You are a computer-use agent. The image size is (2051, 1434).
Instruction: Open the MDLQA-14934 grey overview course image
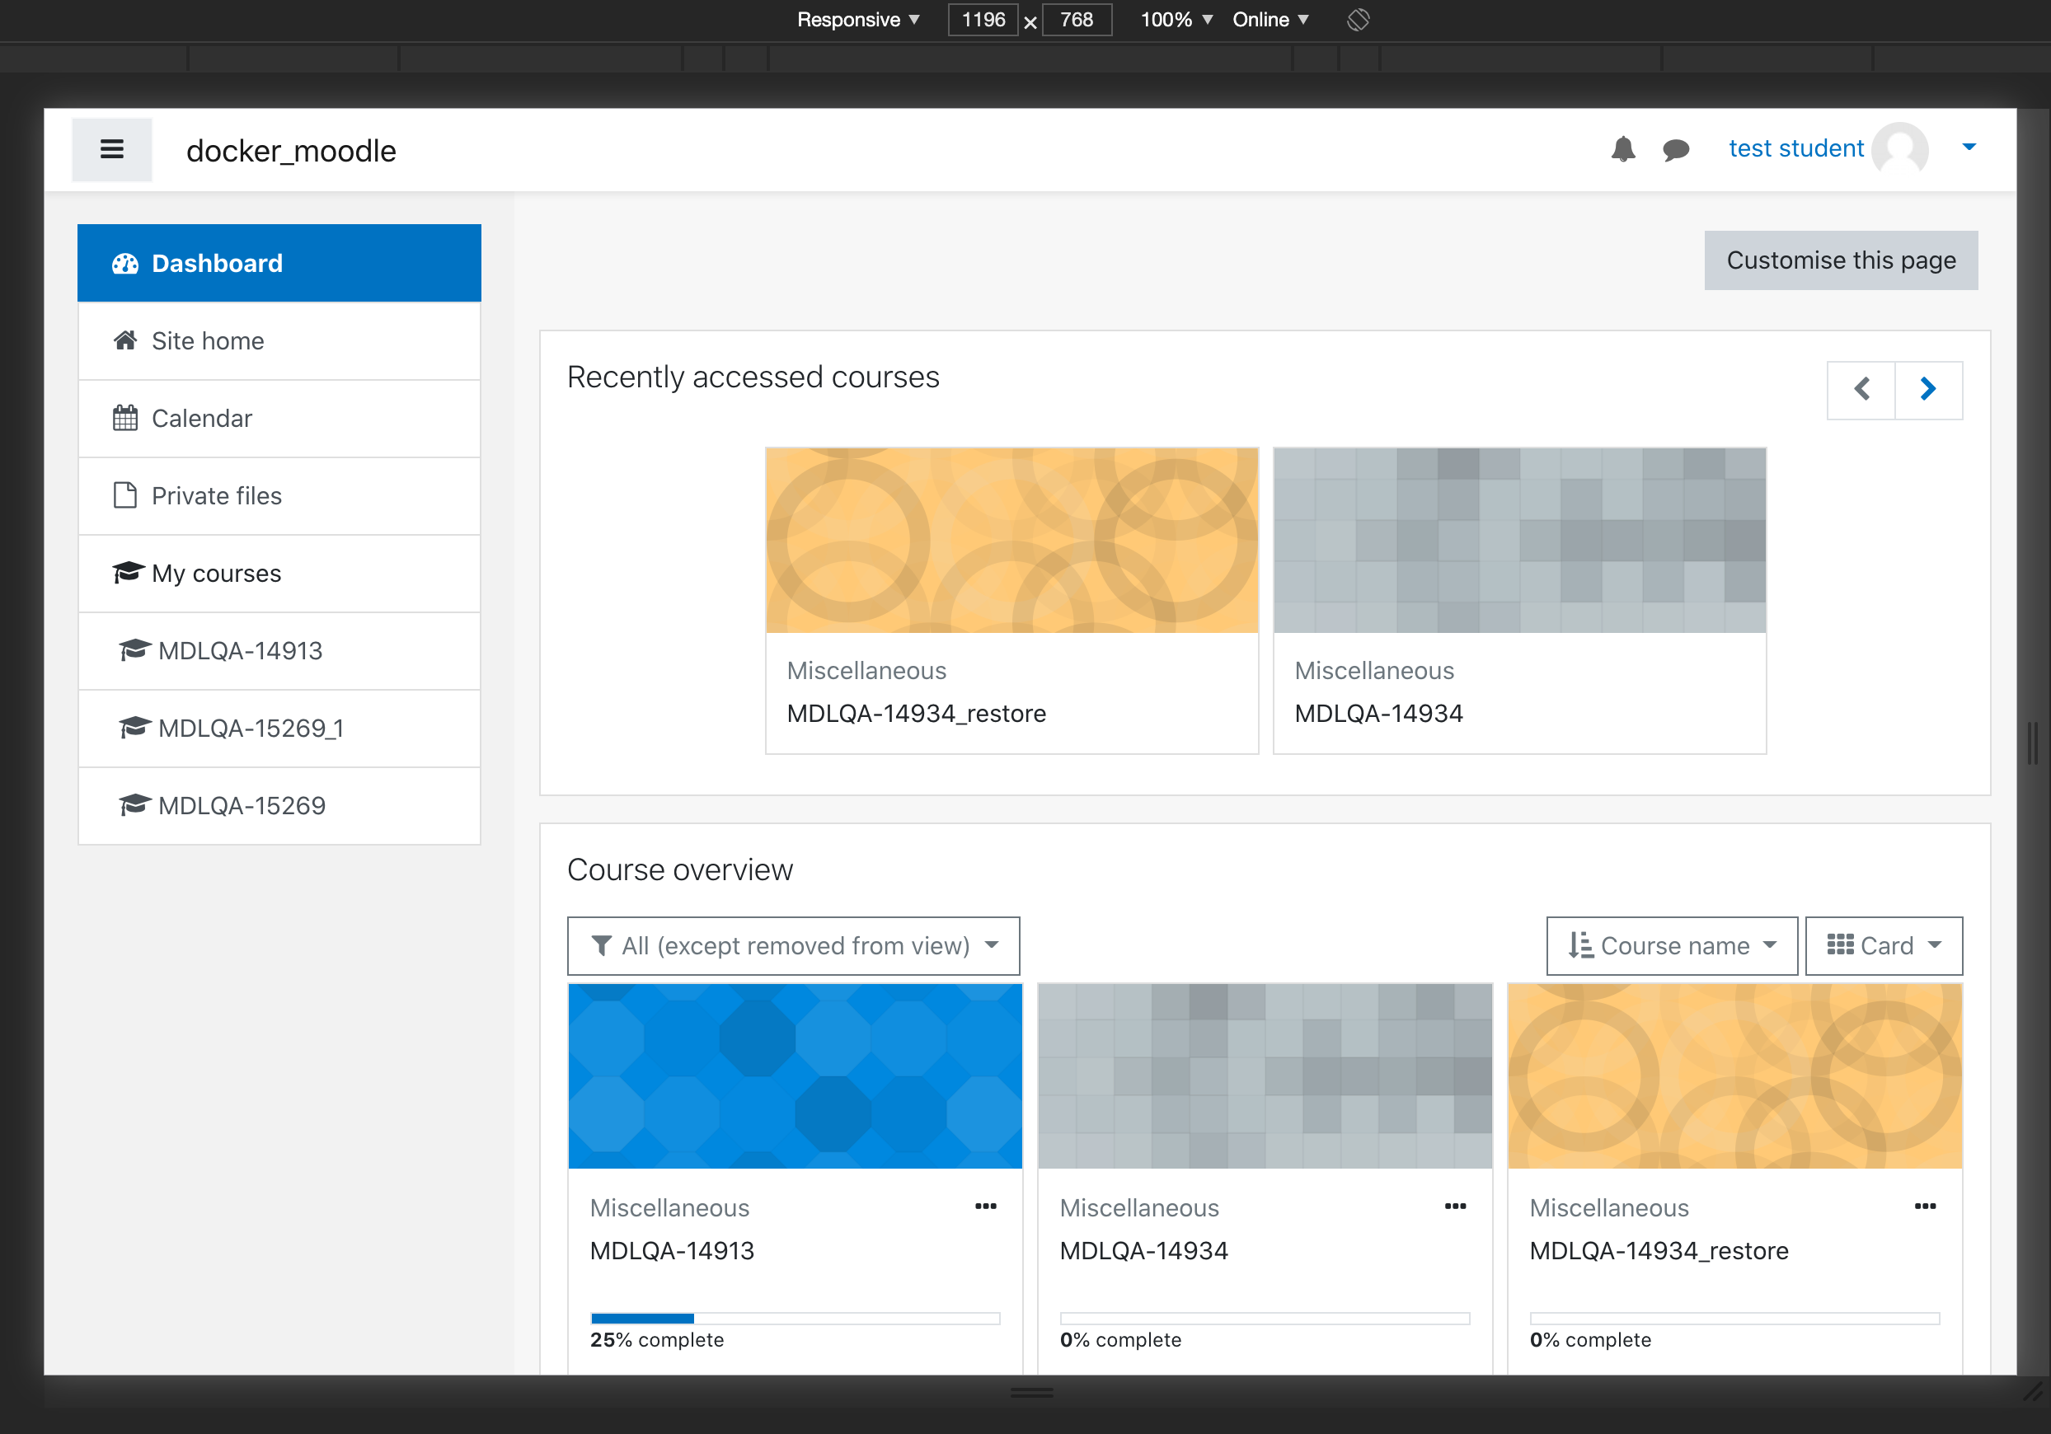(1265, 1077)
